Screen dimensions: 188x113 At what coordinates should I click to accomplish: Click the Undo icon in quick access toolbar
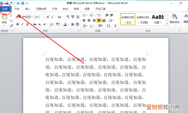click(11, 3)
